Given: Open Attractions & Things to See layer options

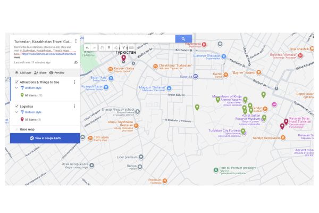Looking at the screenshot, I should click(x=74, y=82).
